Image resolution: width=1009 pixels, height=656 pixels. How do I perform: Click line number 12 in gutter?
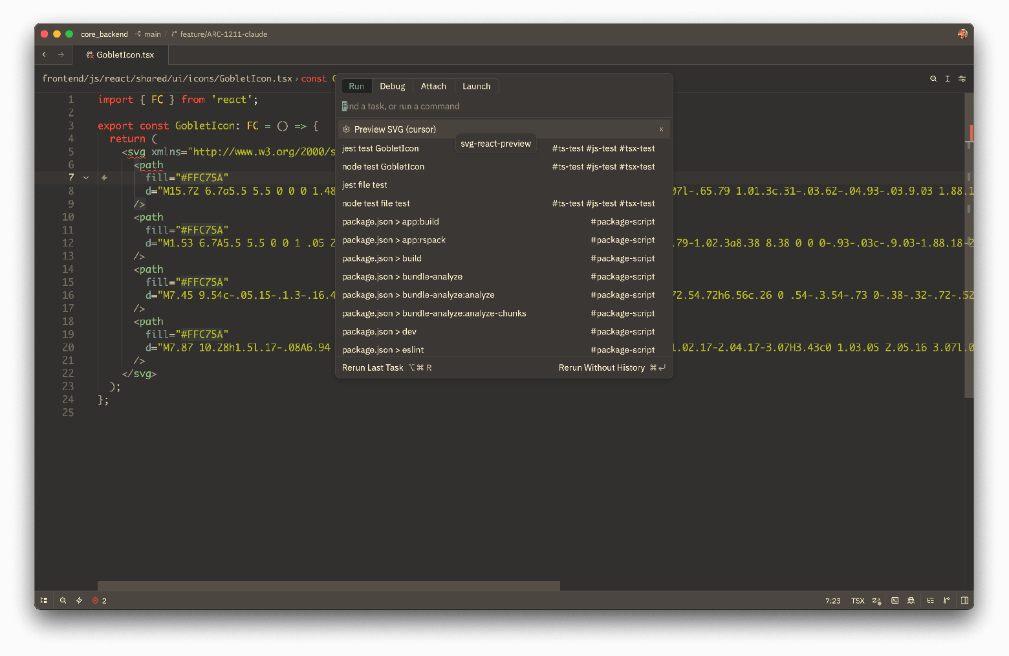coord(68,243)
